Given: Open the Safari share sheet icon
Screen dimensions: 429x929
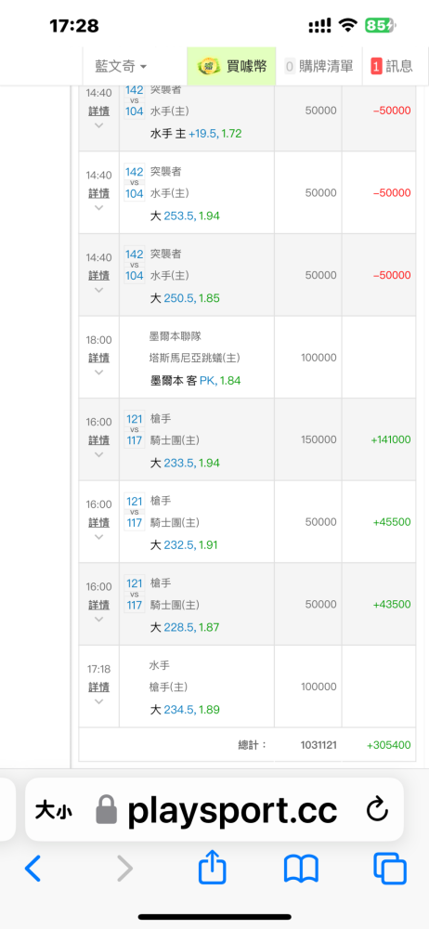Looking at the screenshot, I should 212,868.
